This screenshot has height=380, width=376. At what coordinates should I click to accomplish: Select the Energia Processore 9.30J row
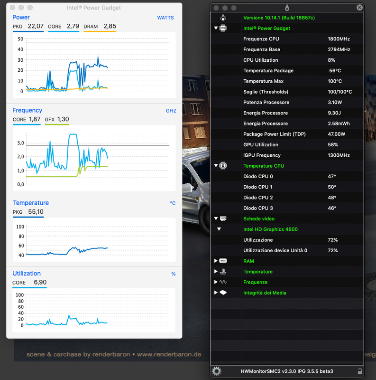point(287,113)
